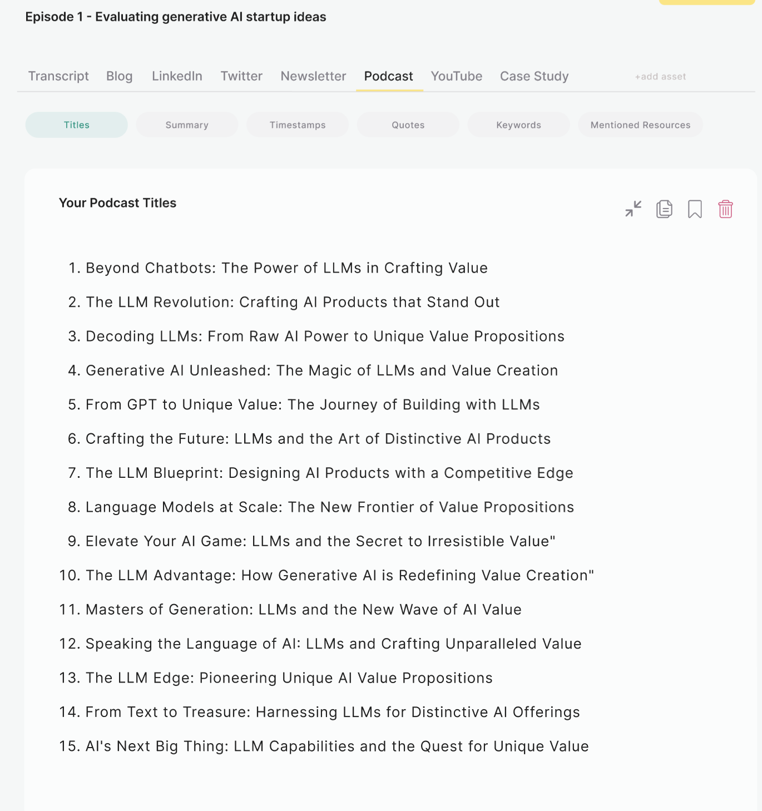Go to the LinkedIn tab
Viewport: 762px width, 811px height.
(x=177, y=76)
